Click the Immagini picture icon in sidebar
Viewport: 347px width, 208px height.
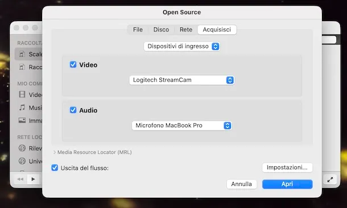[22, 121]
